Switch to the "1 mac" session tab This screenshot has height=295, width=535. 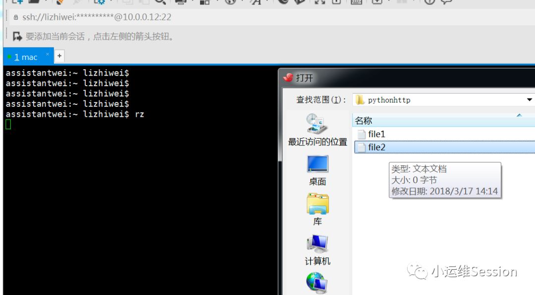[x=26, y=57]
